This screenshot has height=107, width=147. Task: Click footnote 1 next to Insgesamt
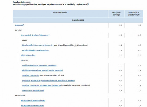24,25
